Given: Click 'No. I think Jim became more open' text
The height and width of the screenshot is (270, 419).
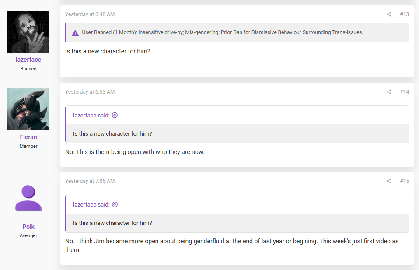Looking at the screenshot, I should [232, 245].
